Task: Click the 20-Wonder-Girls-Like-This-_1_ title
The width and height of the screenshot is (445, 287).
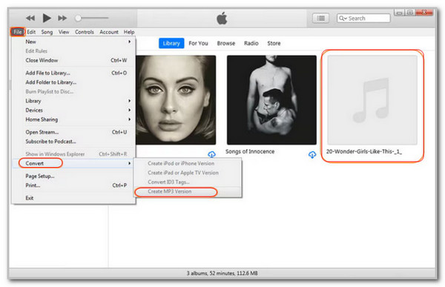Action: pyautogui.click(x=364, y=151)
